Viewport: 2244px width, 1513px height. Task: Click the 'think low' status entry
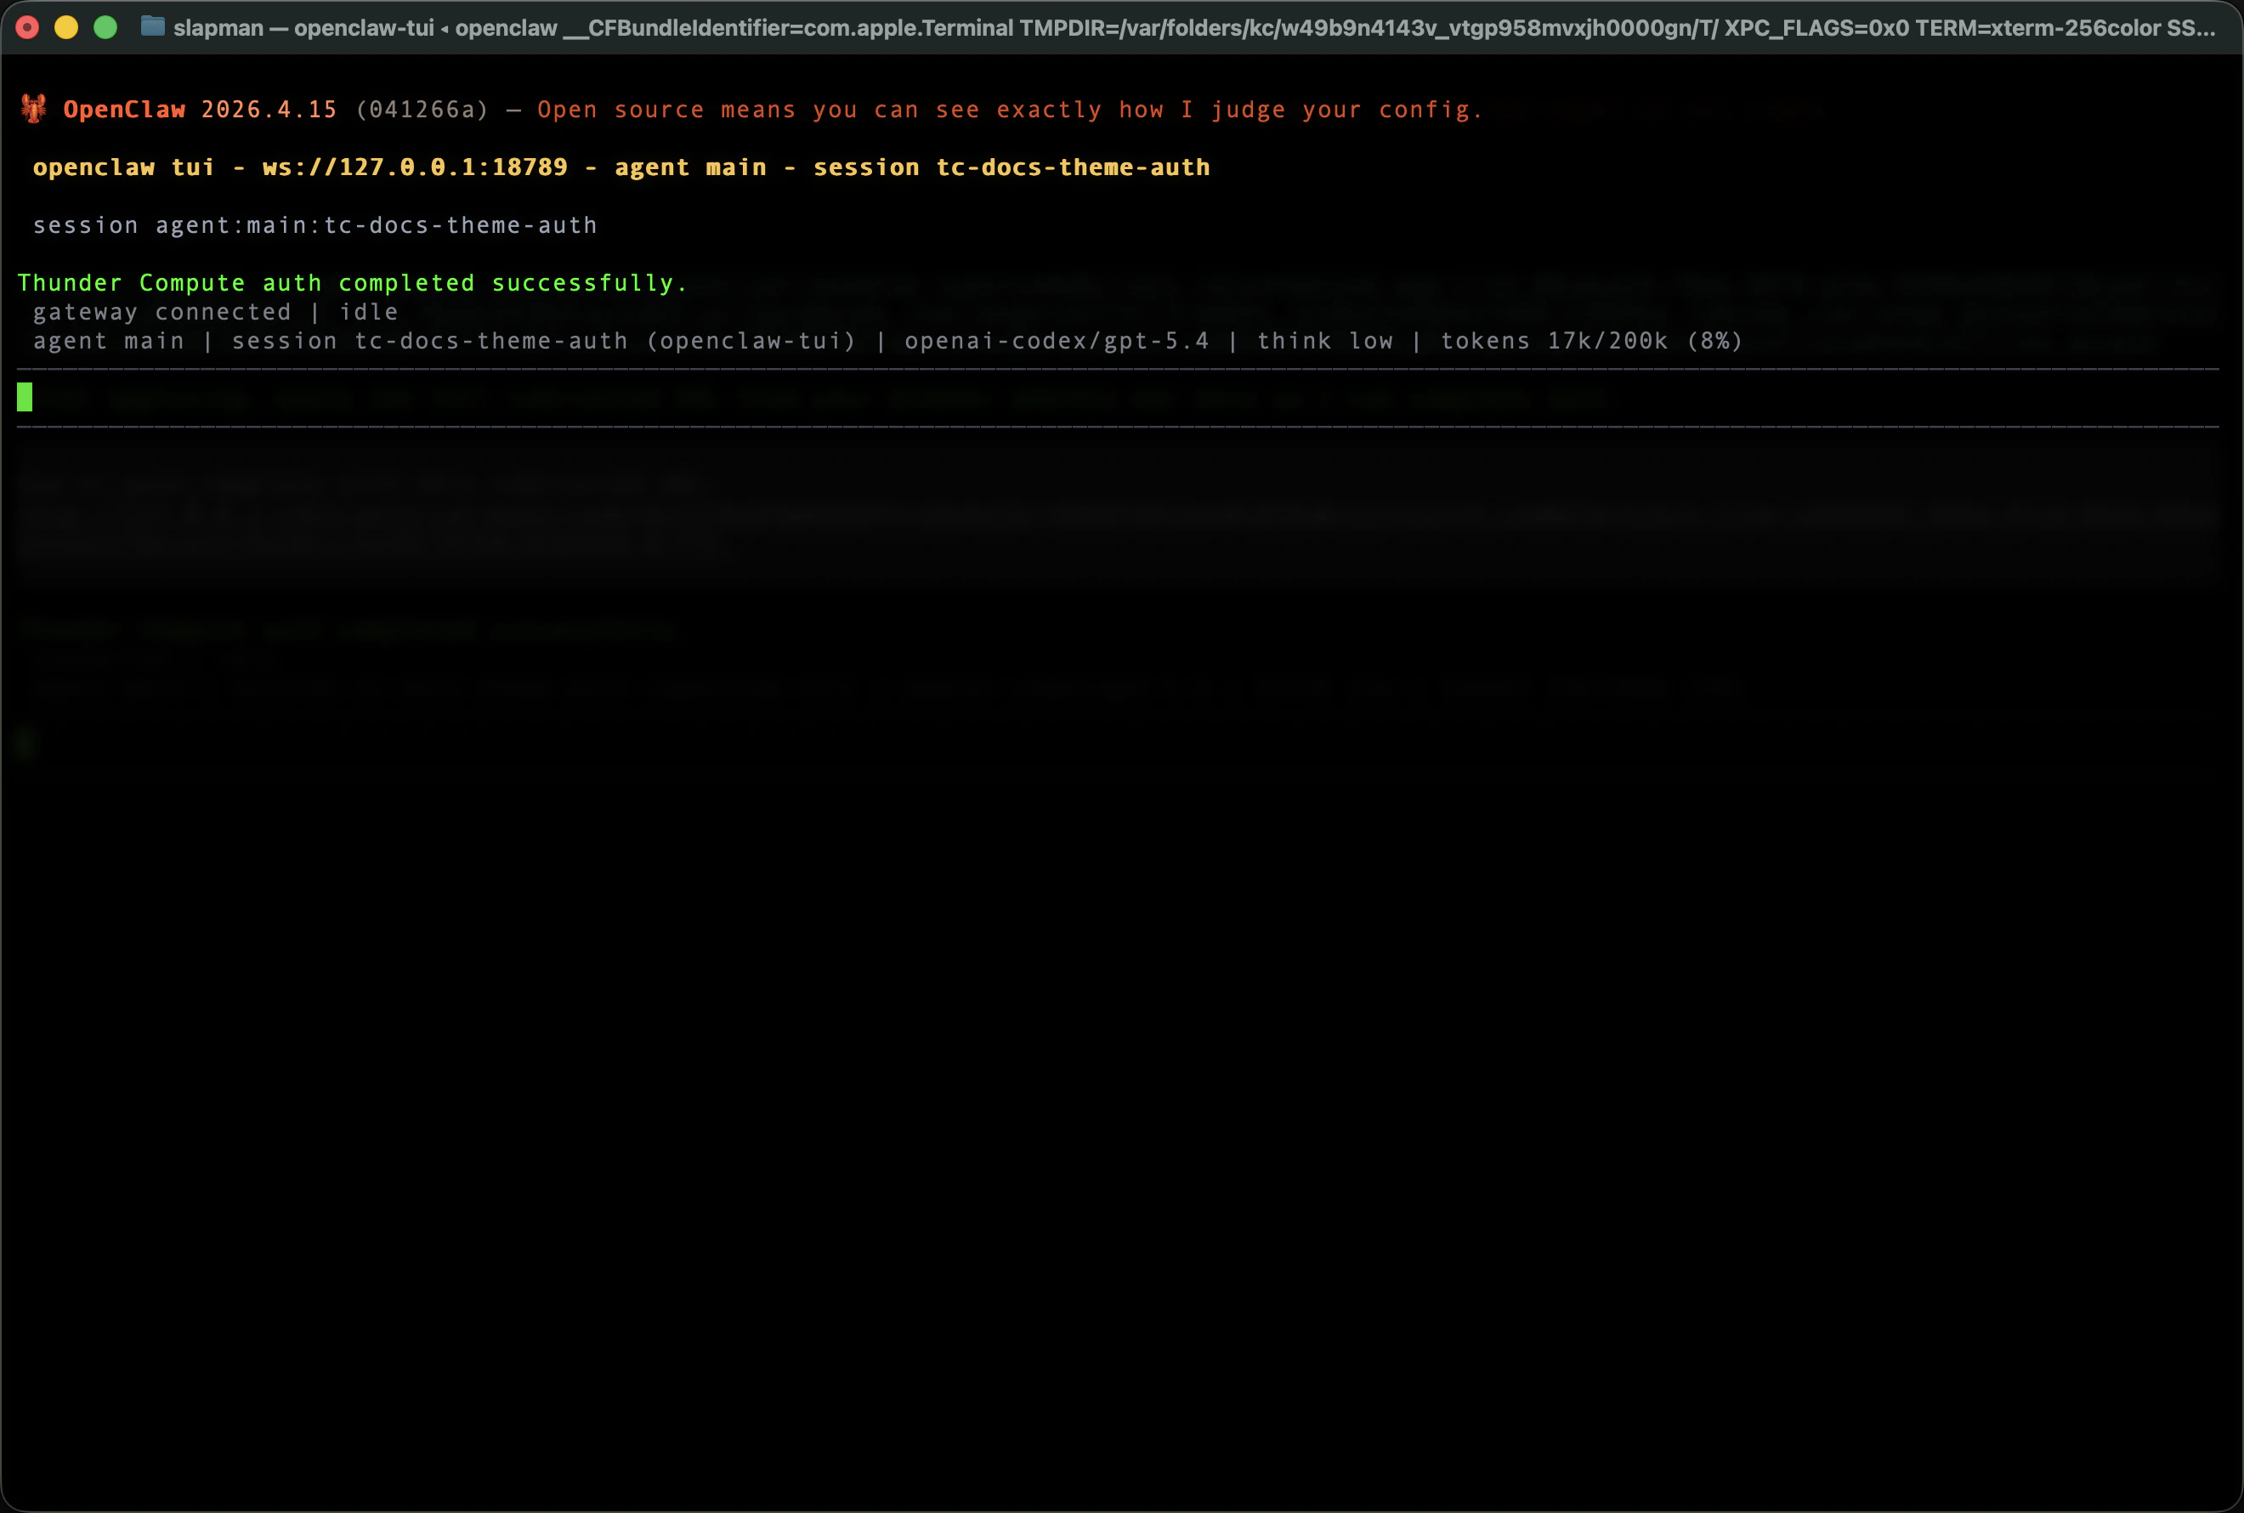click(1324, 341)
